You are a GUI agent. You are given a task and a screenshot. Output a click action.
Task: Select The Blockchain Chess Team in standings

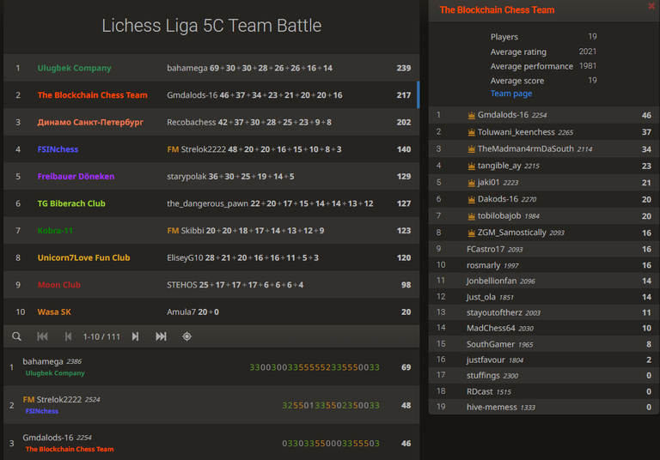[211, 95]
